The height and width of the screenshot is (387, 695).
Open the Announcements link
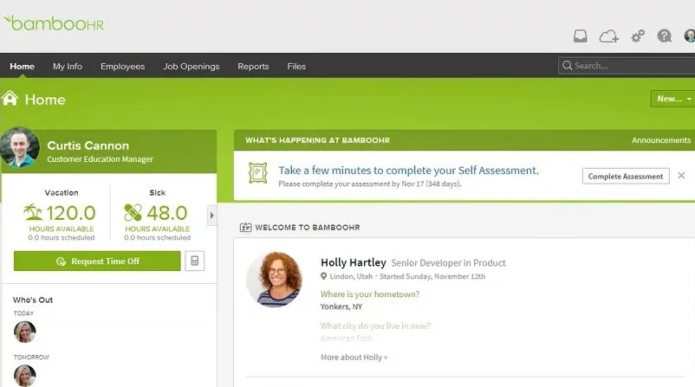pyautogui.click(x=661, y=140)
